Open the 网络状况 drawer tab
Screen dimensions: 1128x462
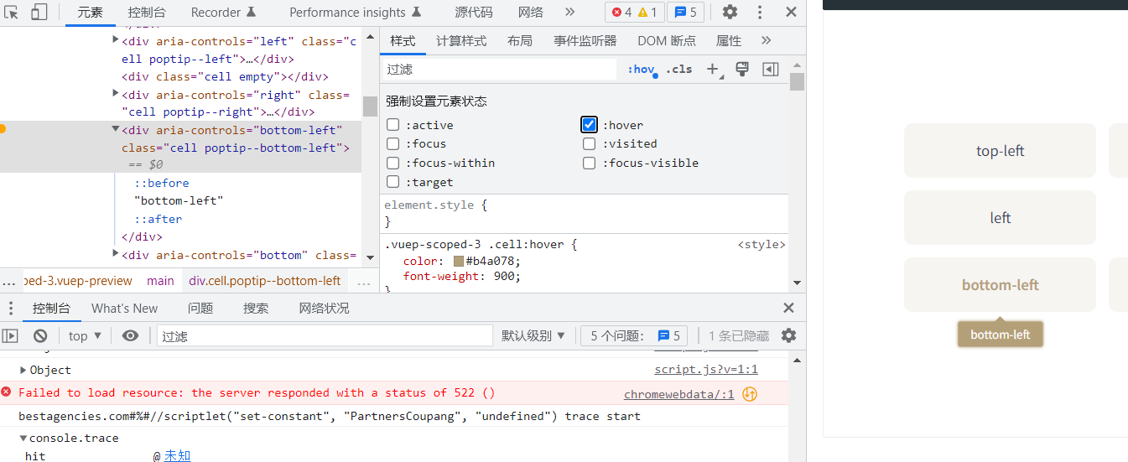324,308
